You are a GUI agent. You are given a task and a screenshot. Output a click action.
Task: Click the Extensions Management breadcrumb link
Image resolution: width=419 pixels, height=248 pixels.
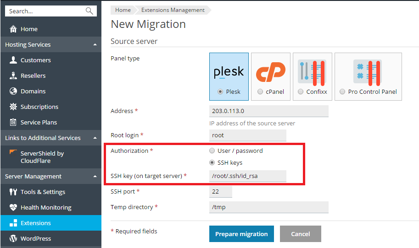[173, 10]
